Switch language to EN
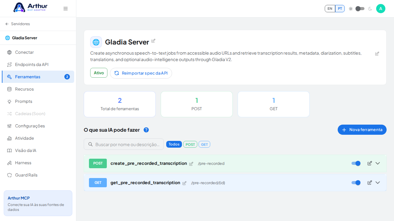The height and width of the screenshot is (221, 394). [330, 9]
